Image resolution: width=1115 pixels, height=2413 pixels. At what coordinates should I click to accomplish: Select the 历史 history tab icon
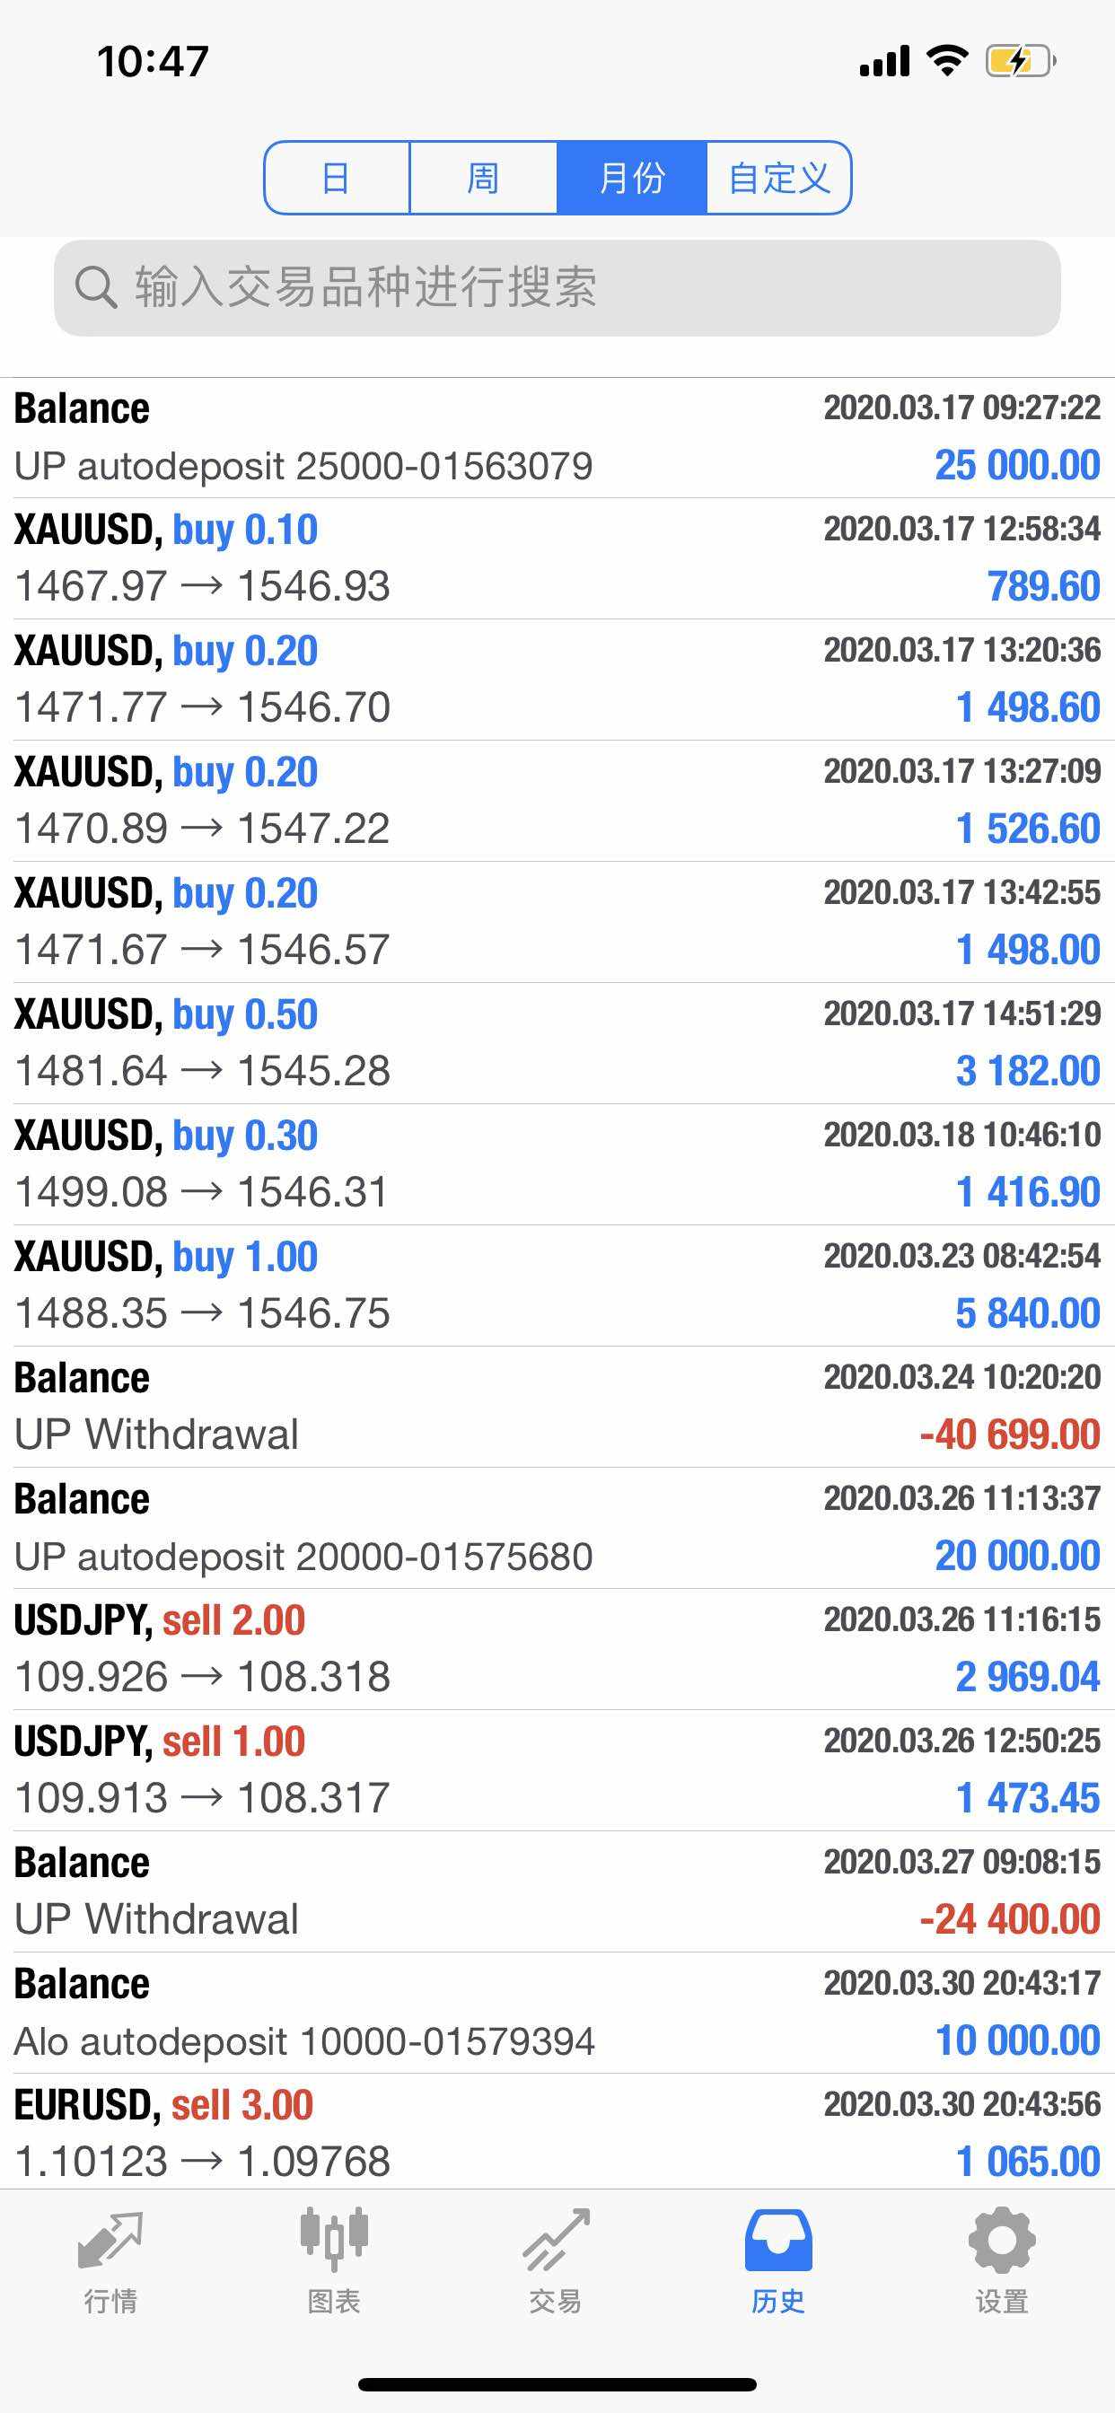777,2240
